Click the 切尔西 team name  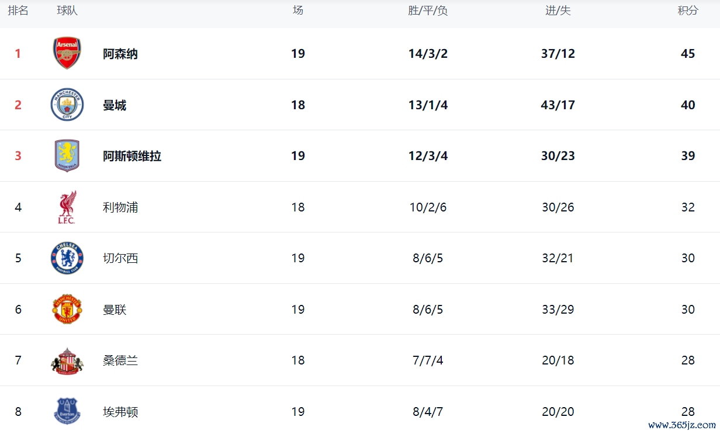click(x=120, y=258)
